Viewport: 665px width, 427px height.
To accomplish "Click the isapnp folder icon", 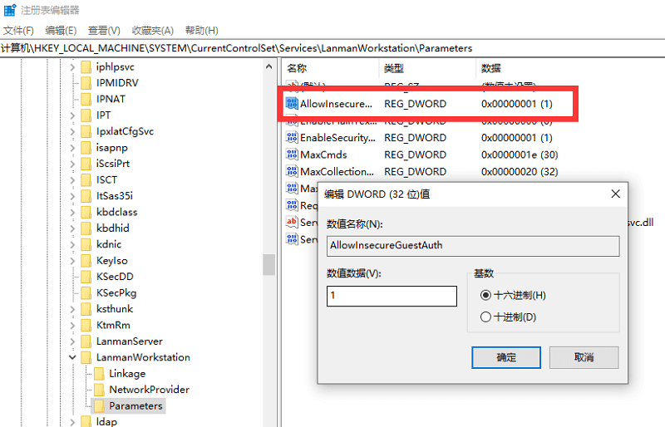I will 86,148.
